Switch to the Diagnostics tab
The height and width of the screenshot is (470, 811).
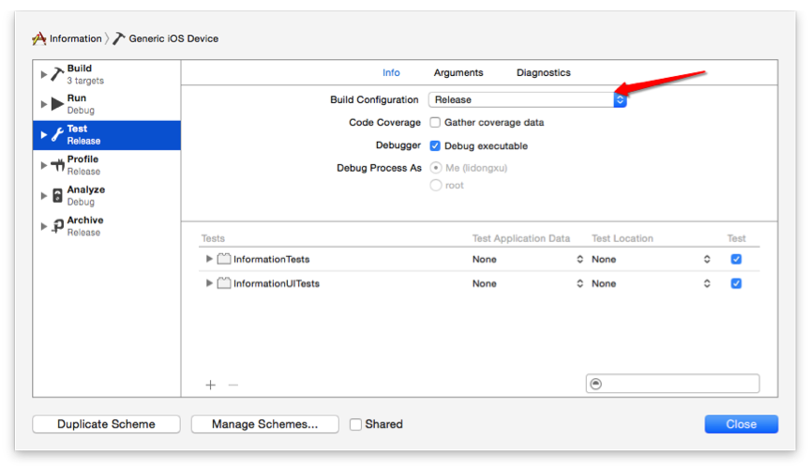click(x=544, y=73)
